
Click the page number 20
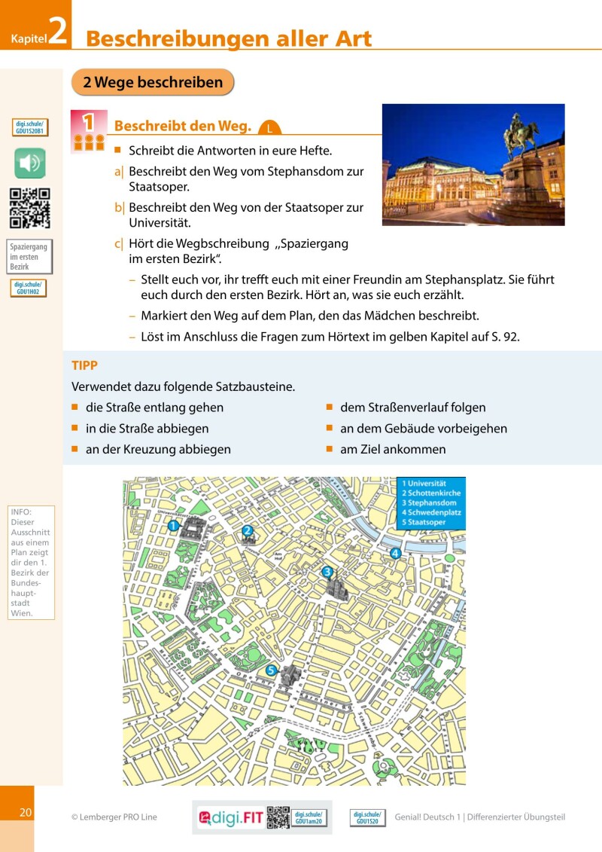[x=26, y=812]
